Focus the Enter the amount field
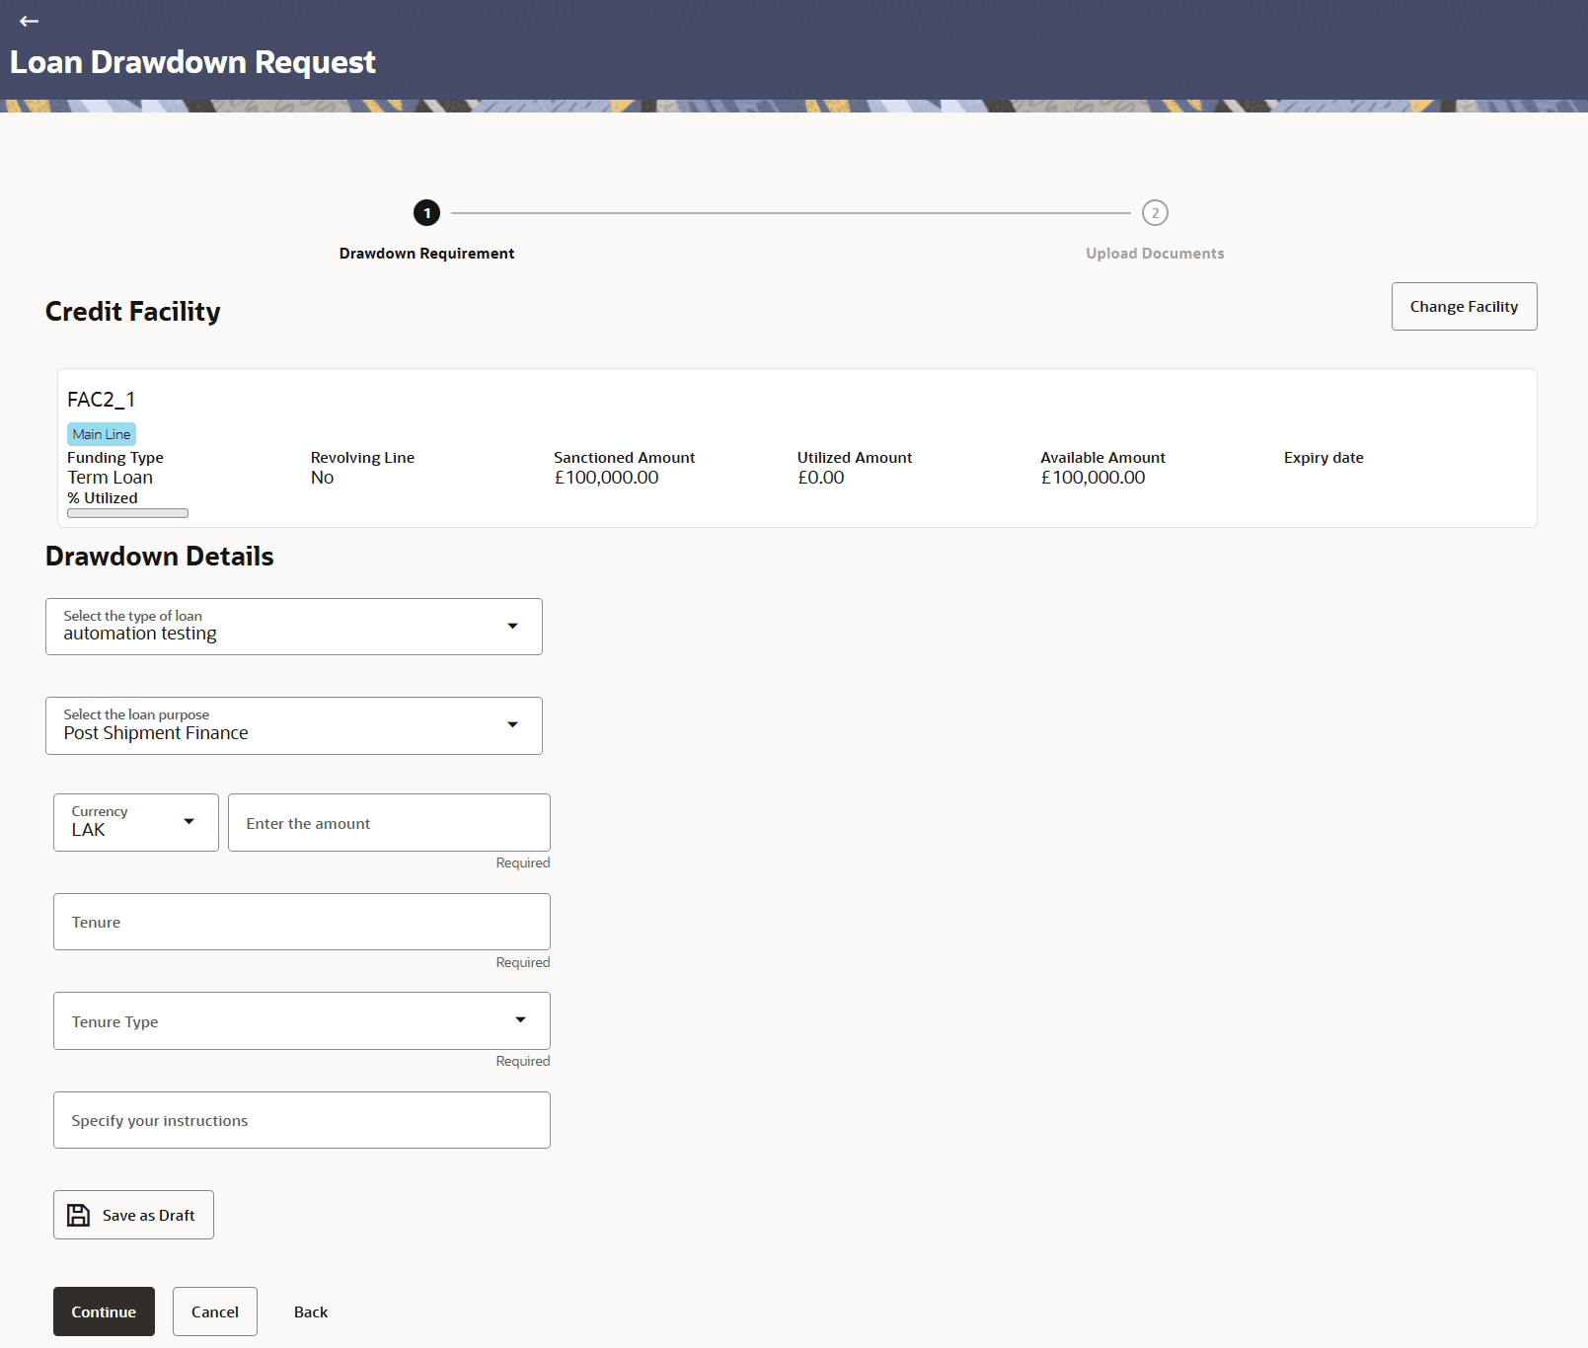The height and width of the screenshot is (1348, 1588). coord(389,823)
